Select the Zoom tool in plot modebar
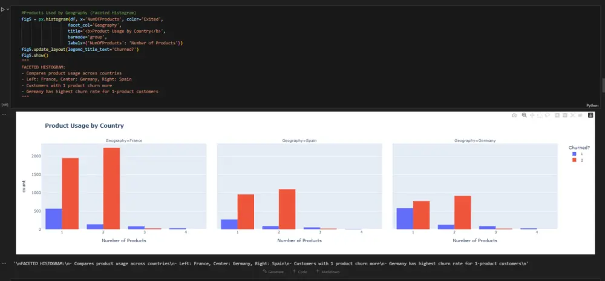 (x=524, y=115)
